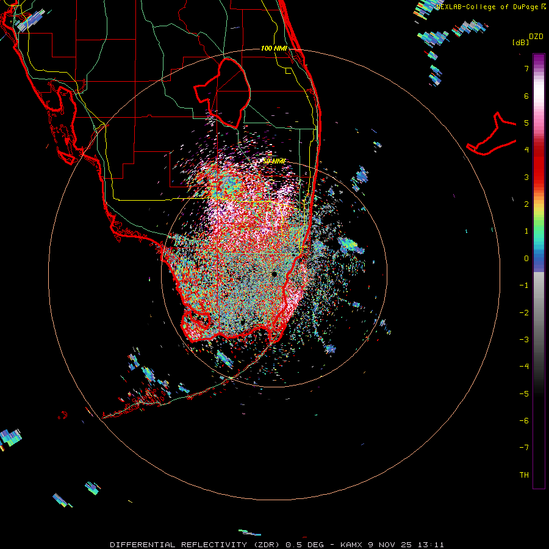549x549 pixels.
Task: Click the scale value -7 label
Action: pos(524,448)
